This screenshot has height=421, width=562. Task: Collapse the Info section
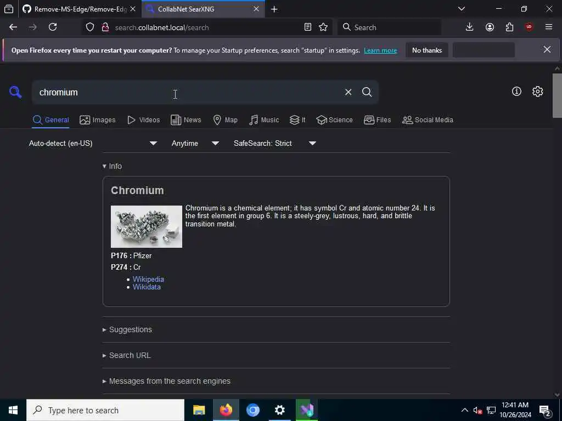click(112, 166)
